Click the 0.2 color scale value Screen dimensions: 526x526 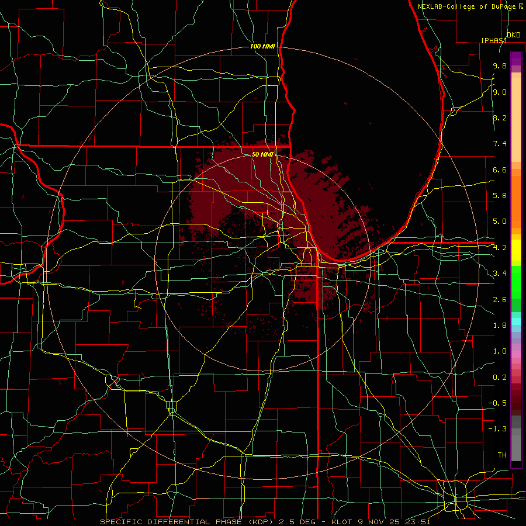pyautogui.click(x=500, y=378)
